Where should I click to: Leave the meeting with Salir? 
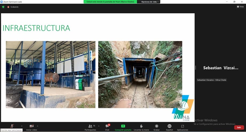[239, 127]
